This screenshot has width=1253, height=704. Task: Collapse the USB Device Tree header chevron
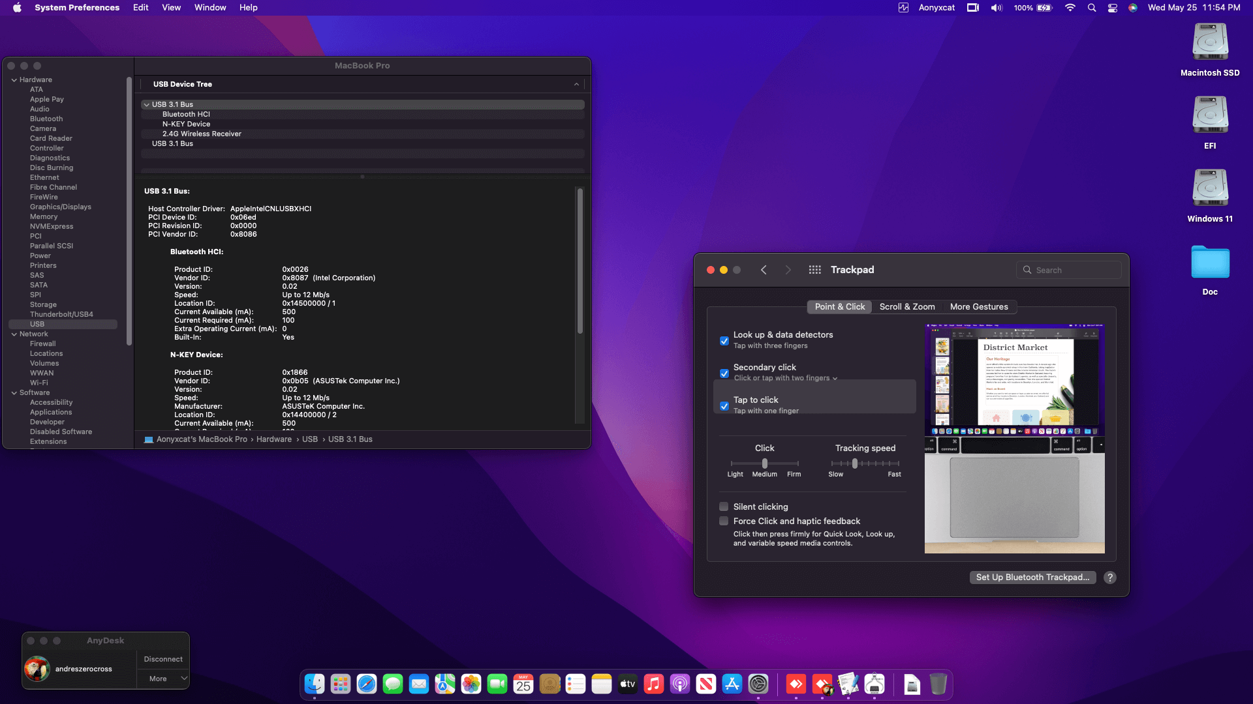(x=576, y=84)
